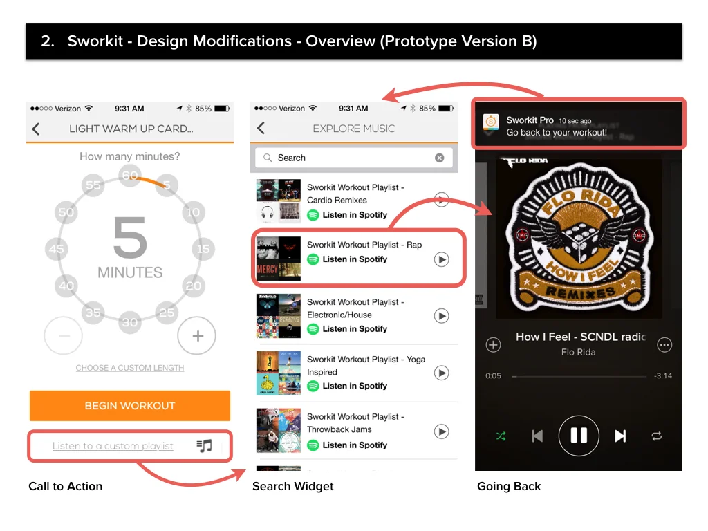
Task: Skip to next track
Action: coord(620,436)
